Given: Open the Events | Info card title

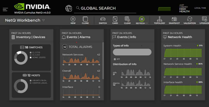Looking at the screenshot, I should pyautogui.click(x=127, y=37).
